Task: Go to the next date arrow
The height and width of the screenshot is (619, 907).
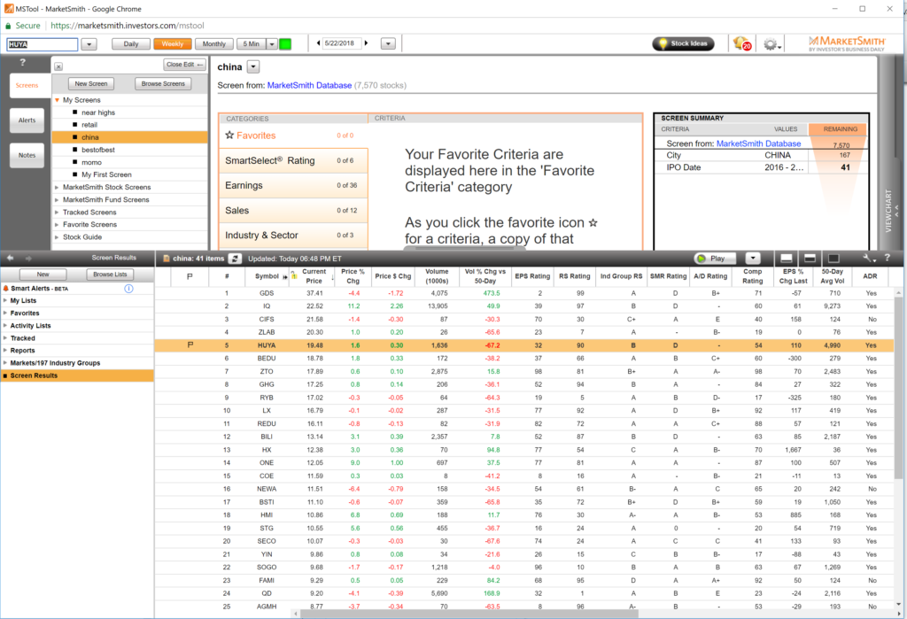Action: 366,43
